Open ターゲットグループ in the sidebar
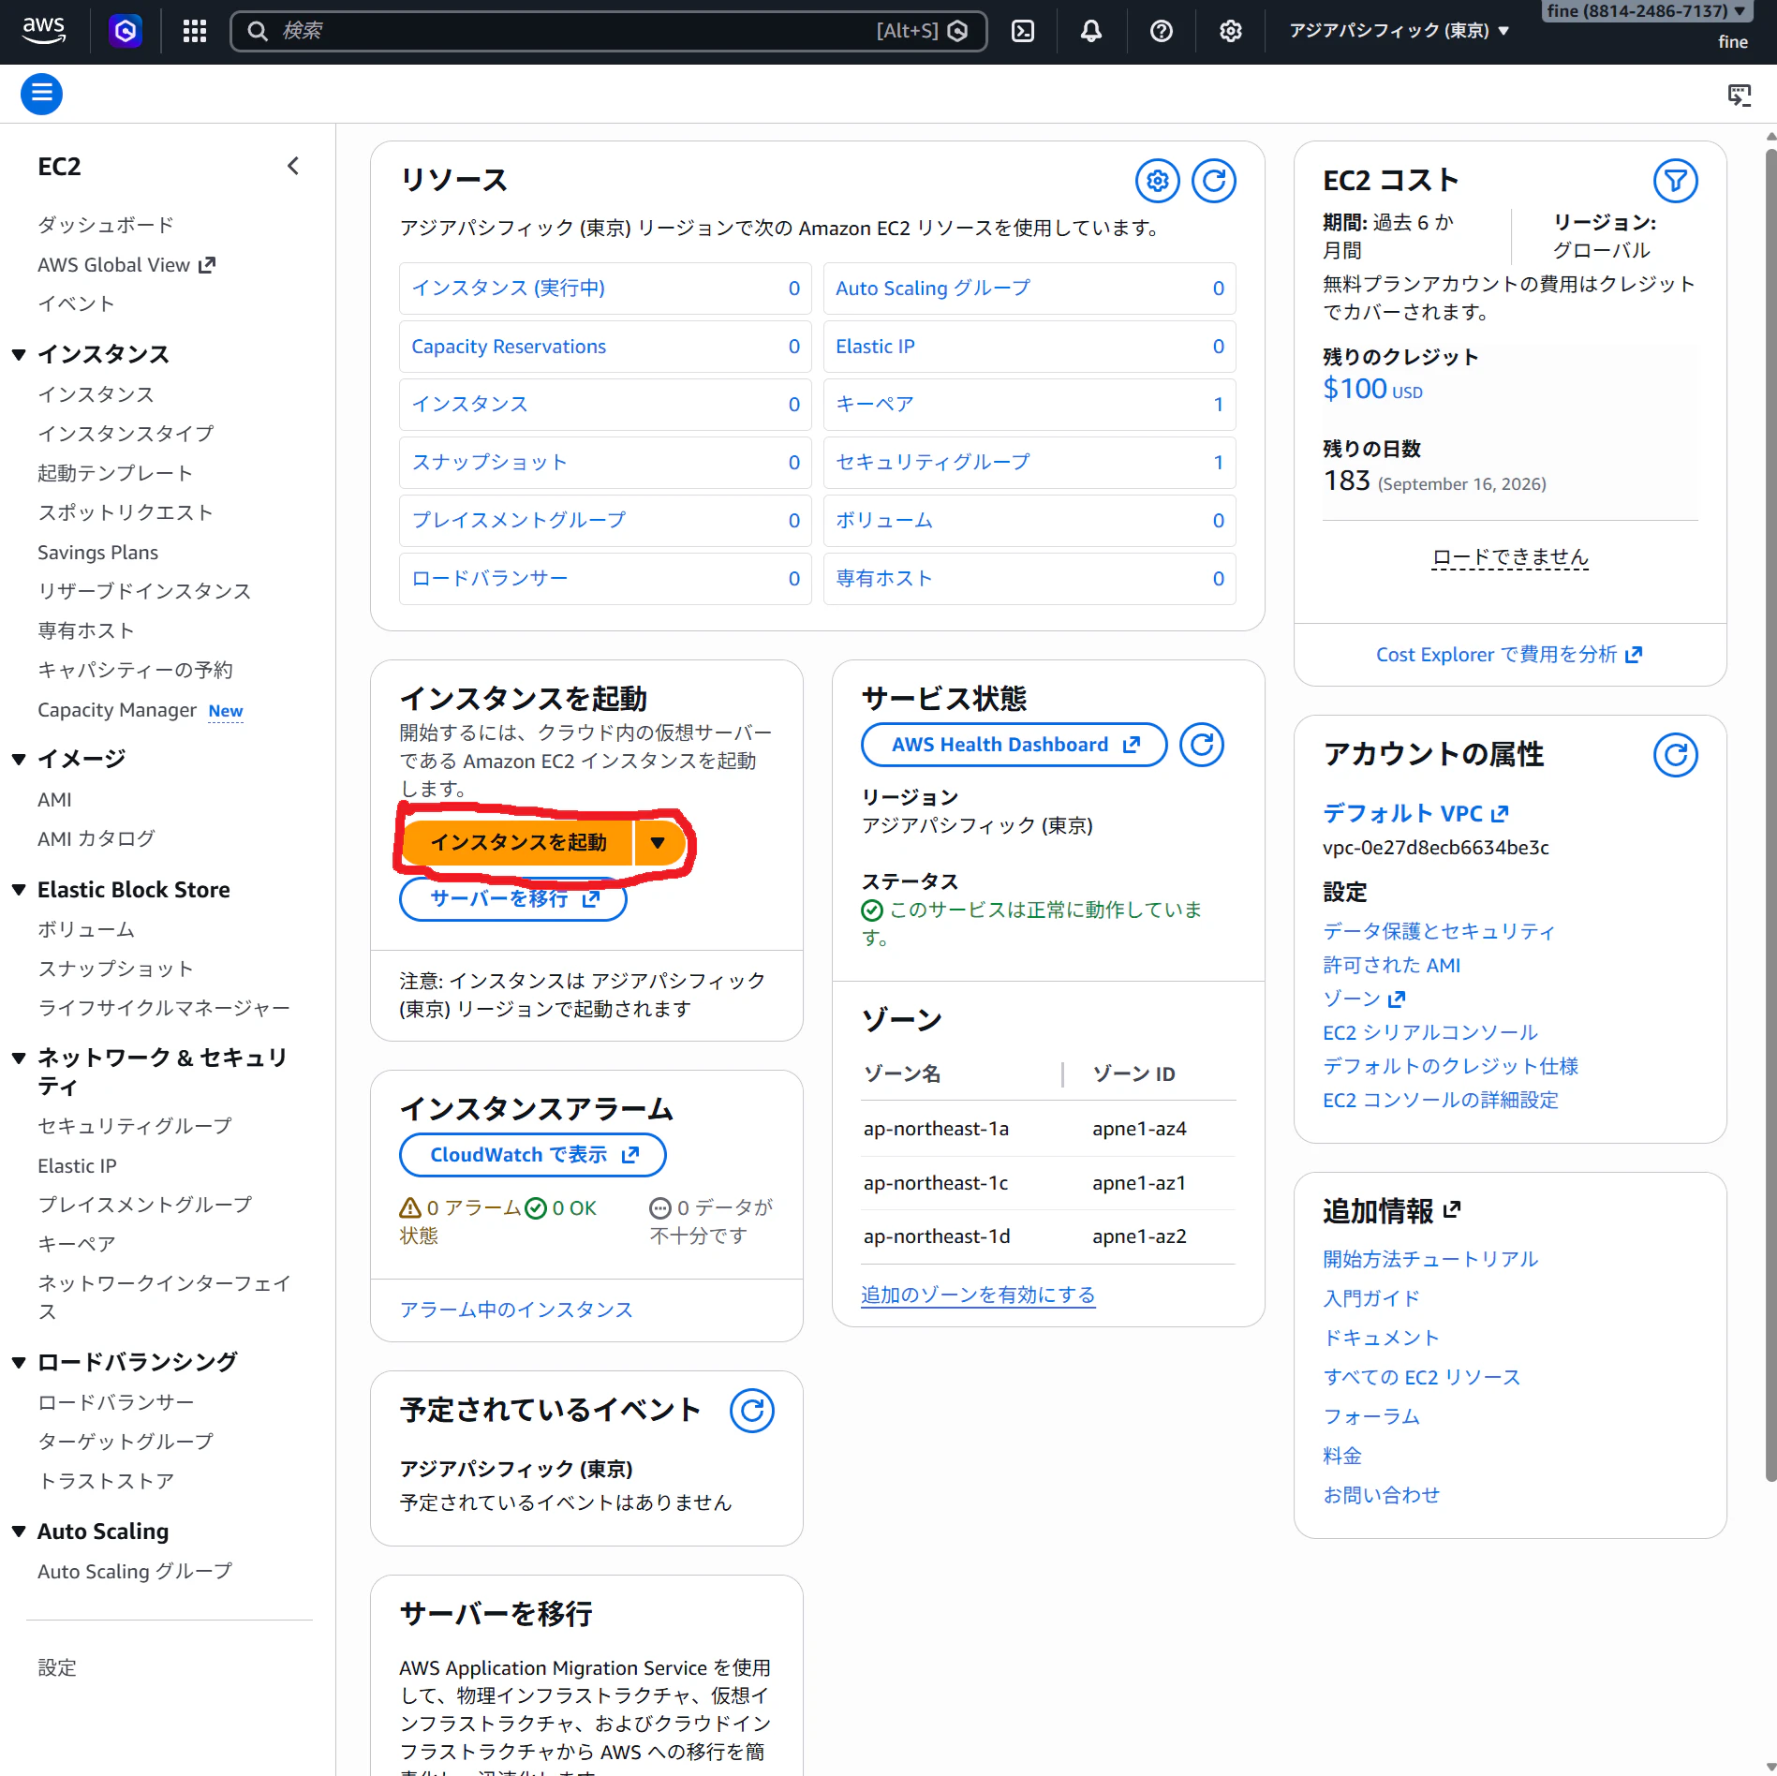This screenshot has height=1776, width=1777. 126,1442
